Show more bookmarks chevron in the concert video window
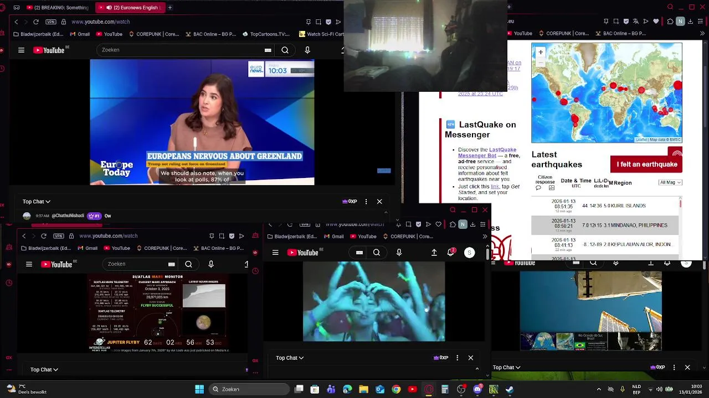Screen dimensions: 709x398 pos(485,236)
